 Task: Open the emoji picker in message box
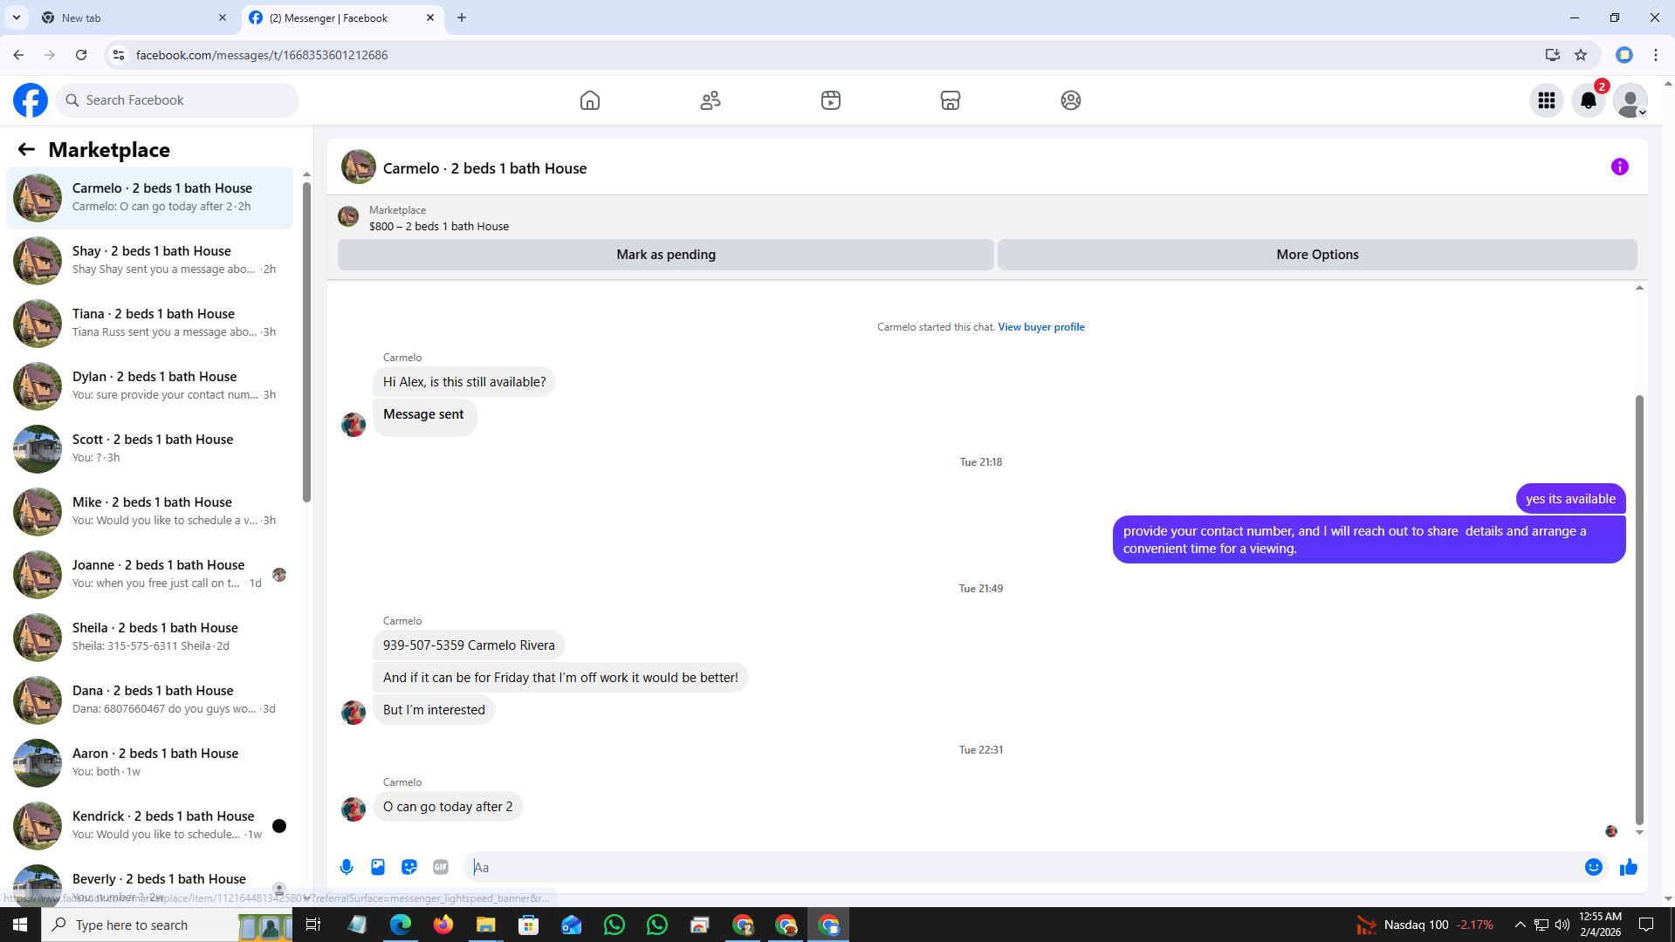(x=1594, y=867)
